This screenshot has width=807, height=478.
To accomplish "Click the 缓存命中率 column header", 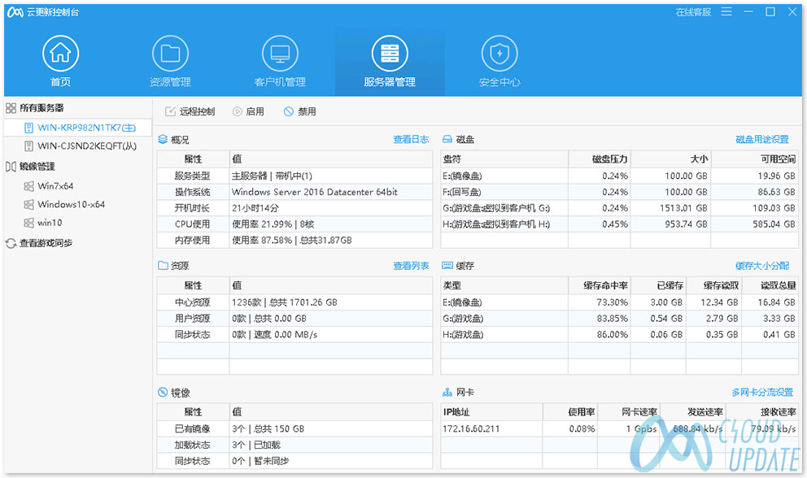I will click(x=606, y=285).
